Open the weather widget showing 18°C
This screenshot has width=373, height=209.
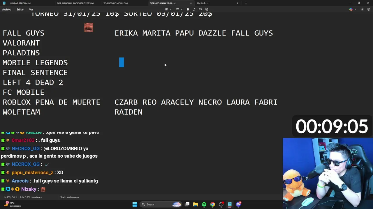(x=12, y=204)
